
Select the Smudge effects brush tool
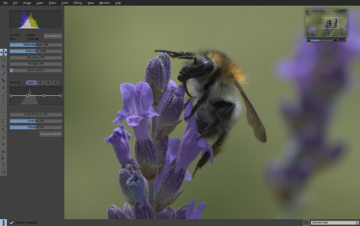[x=4, y=137]
